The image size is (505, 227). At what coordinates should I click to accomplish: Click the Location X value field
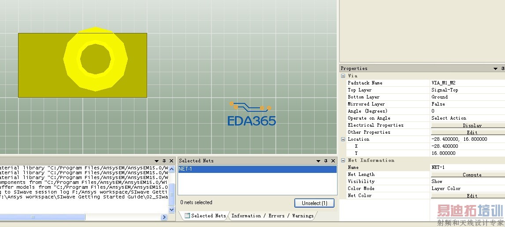click(468, 146)
